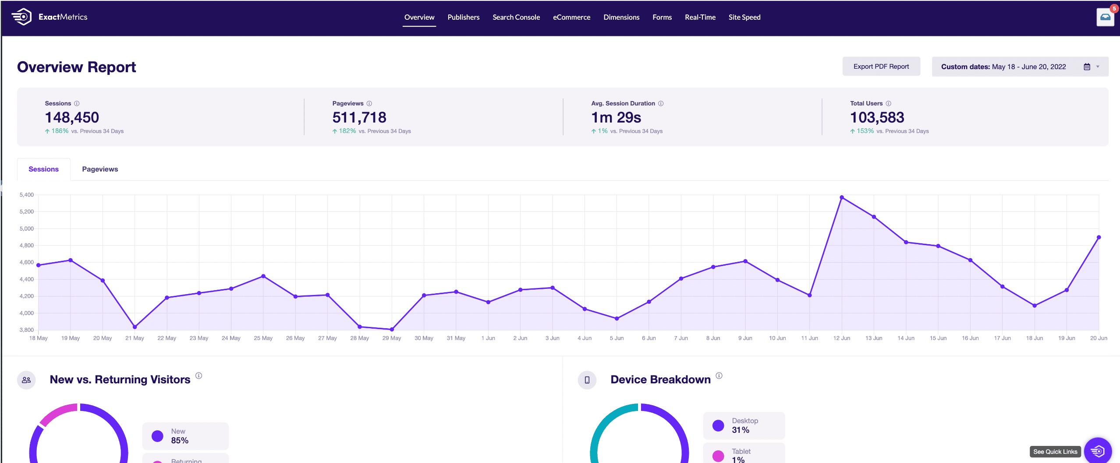The image size is (1120, 463).
Task: Go to the Publishers report
Action: coord(463,17)
